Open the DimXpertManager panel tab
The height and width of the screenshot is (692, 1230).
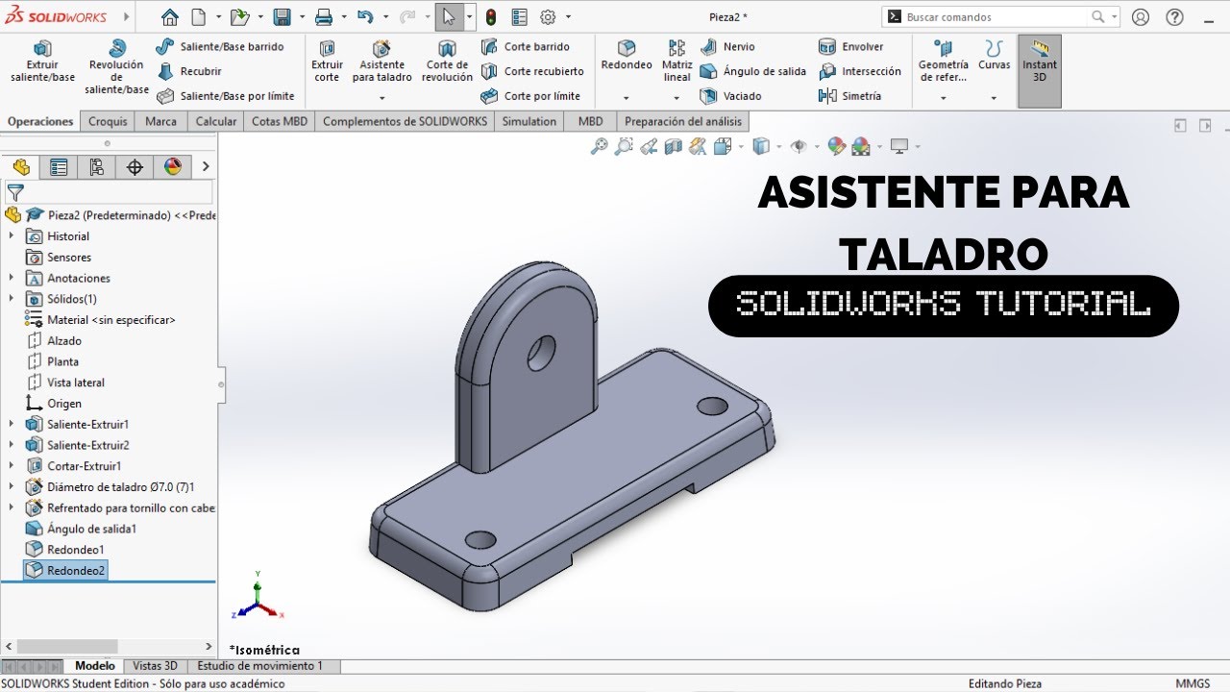[135, 166]
